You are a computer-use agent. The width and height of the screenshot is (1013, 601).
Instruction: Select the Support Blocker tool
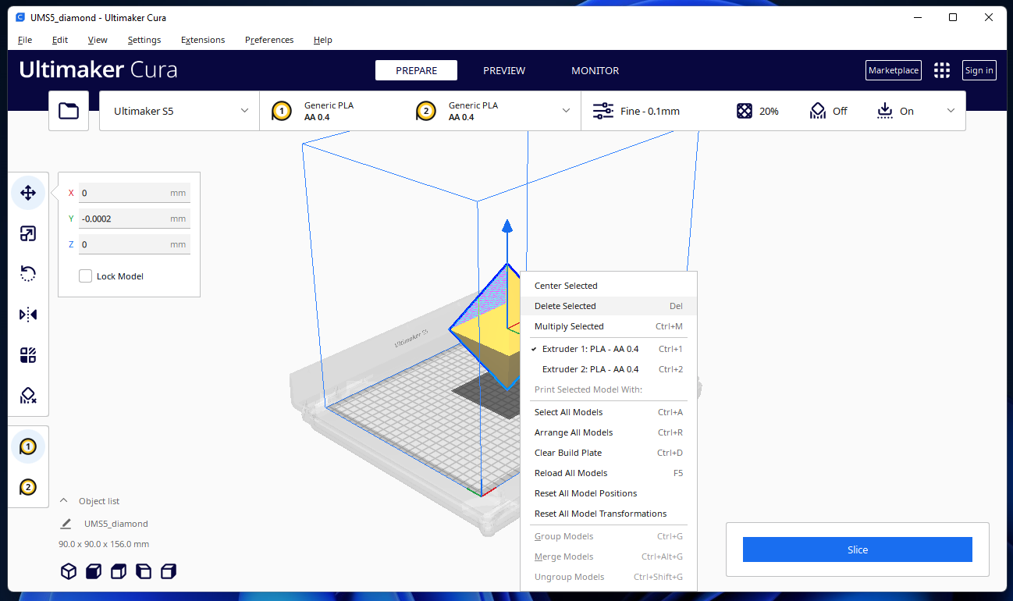[28, 396]
